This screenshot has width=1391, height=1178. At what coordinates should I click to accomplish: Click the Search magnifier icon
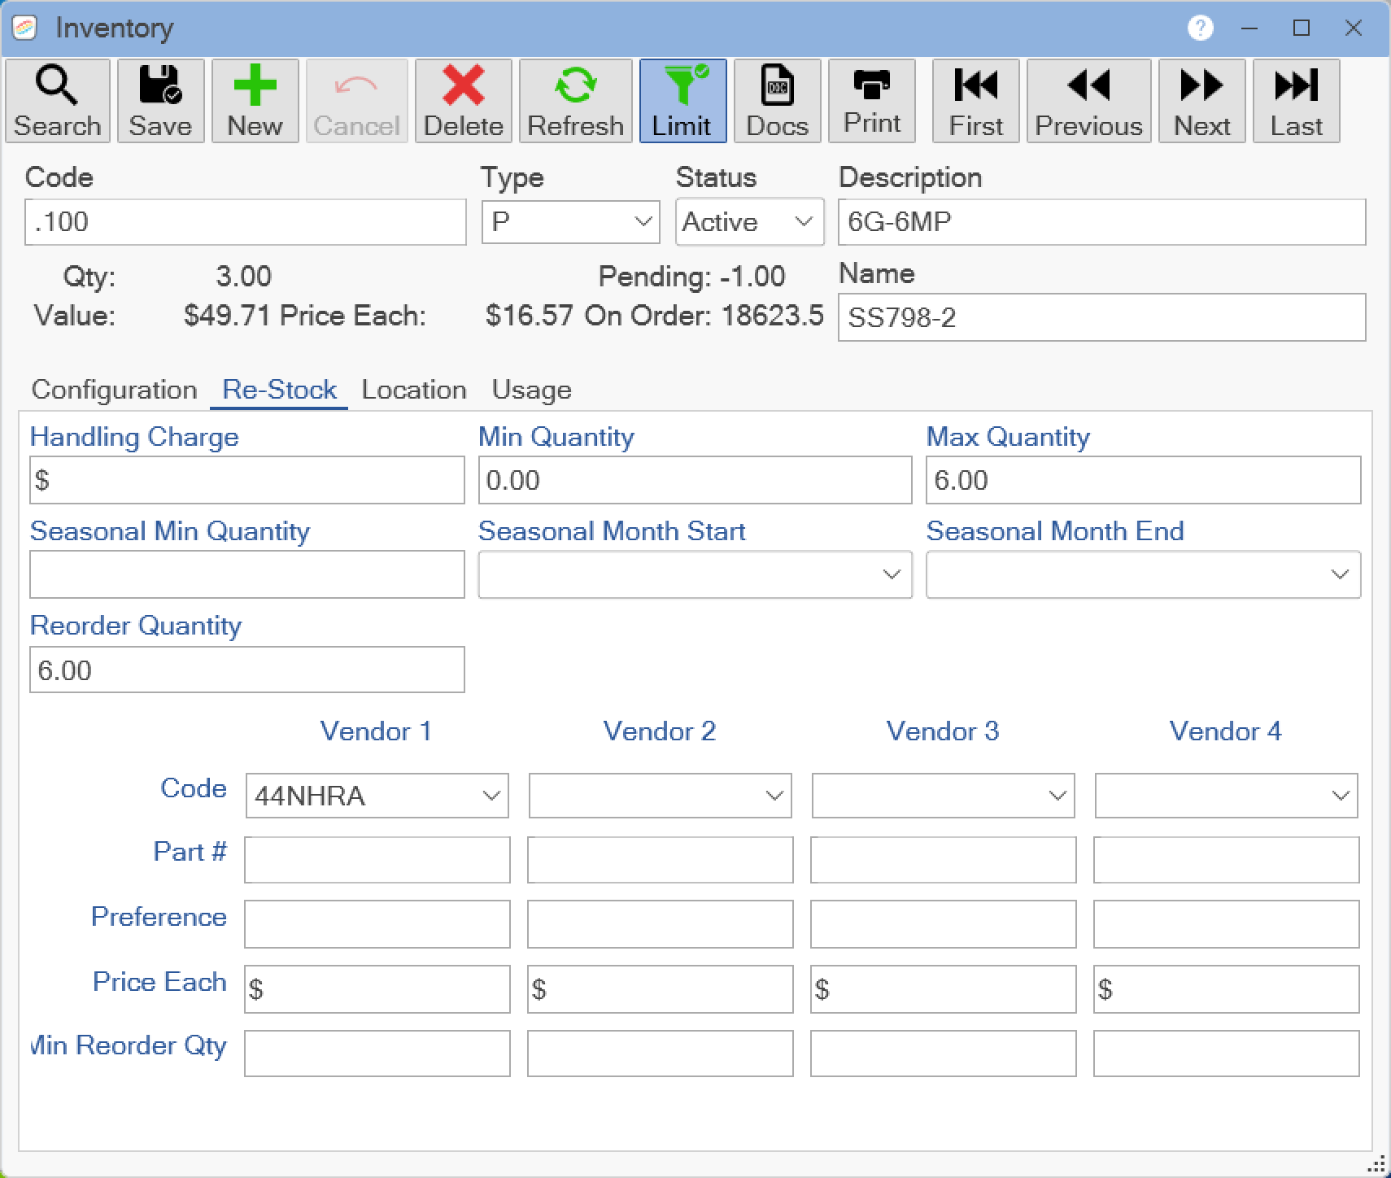click(x=57, y=85)
